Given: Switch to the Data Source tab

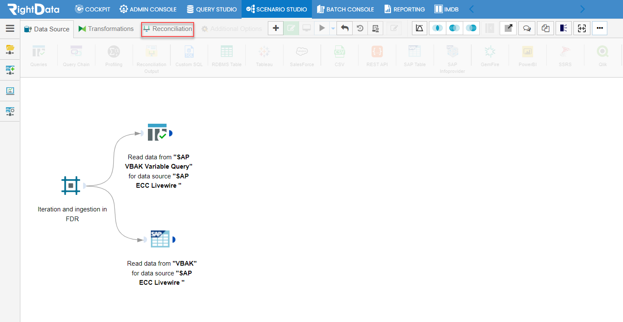Looking at the screenshot, I should tap(47, 29).
